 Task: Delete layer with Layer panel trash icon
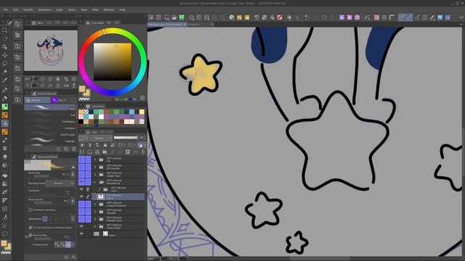143,152
